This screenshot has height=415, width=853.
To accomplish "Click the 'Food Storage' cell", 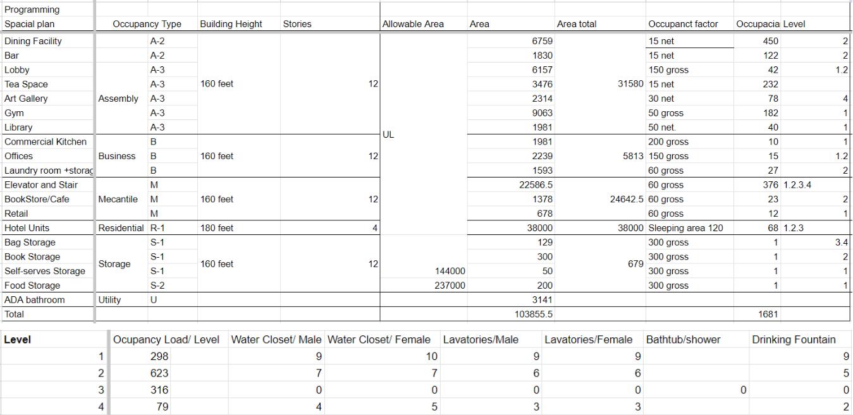I will point(48,286).
